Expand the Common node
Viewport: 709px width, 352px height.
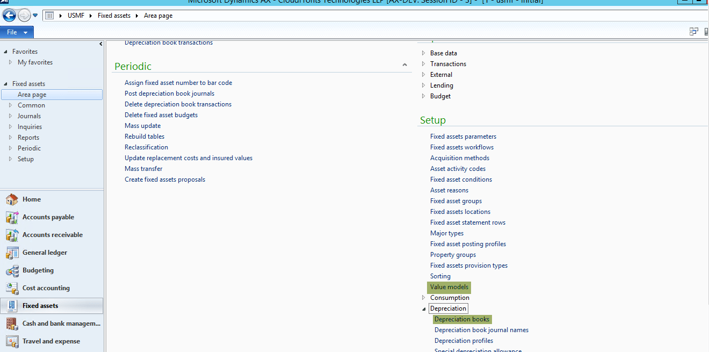10,105
